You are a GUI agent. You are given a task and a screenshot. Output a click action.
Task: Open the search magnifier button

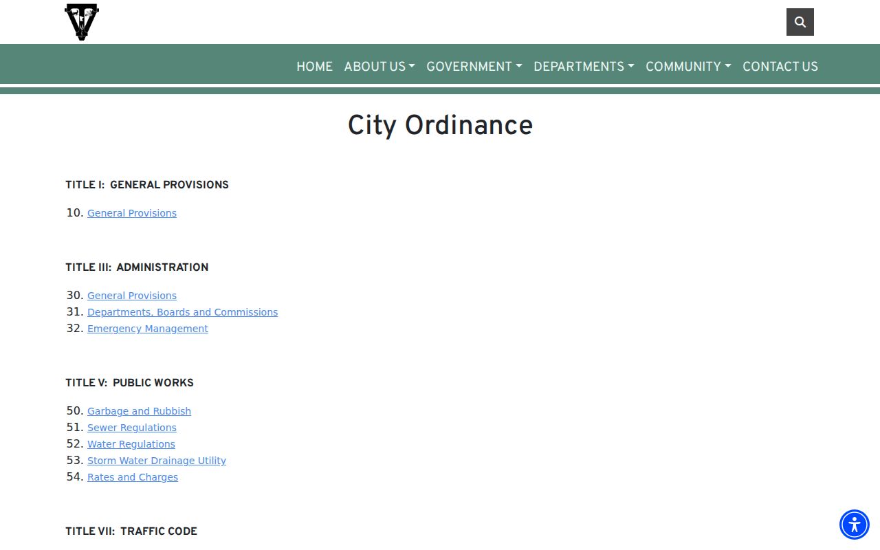coord(800,22)
